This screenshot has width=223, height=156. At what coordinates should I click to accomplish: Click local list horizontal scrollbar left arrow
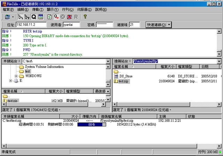(4, 104)
